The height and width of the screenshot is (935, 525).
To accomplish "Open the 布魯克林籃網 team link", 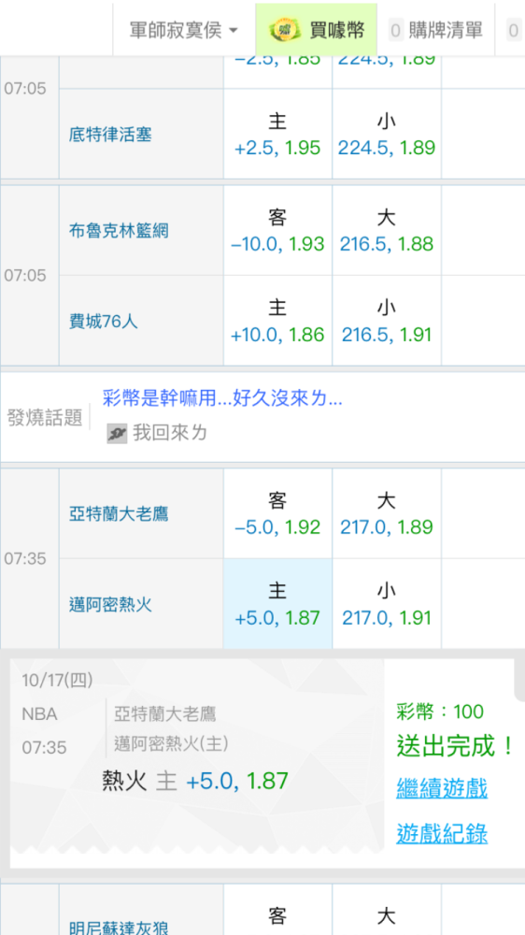I will (x=119, y=230).
